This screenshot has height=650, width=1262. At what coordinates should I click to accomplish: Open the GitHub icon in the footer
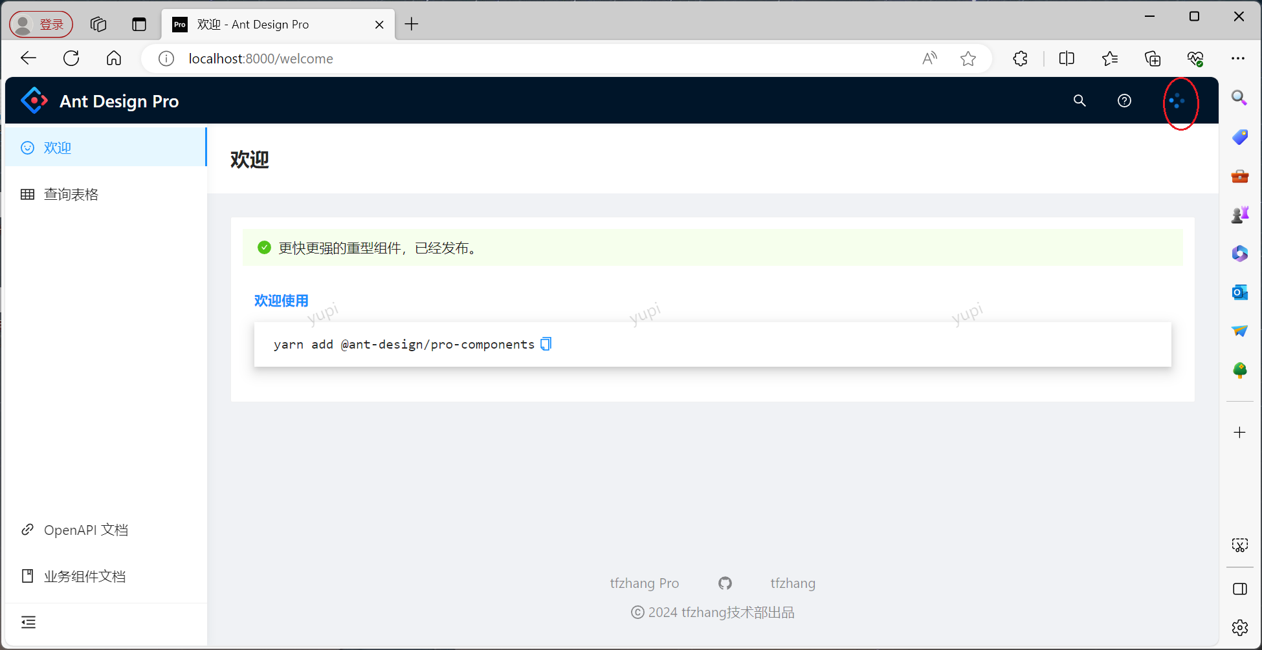point(724,583)
